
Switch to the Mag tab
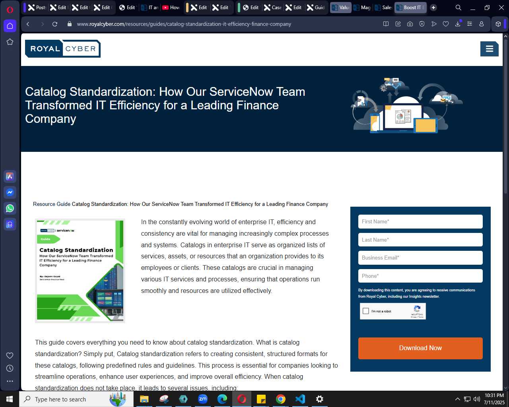[362, 8]
